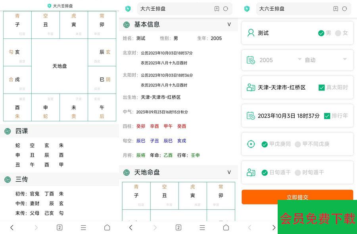Go to home in left phone screen
This screenshot has width=357, height=234.
click(x=107, y=227)
